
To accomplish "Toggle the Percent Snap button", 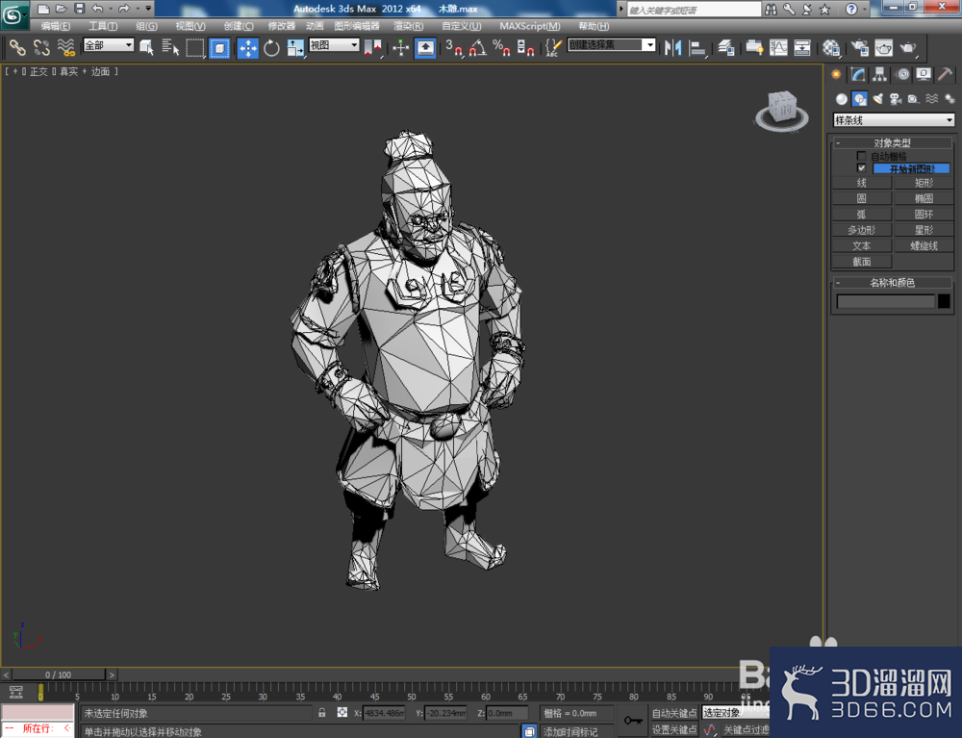I will pos(501,48).
